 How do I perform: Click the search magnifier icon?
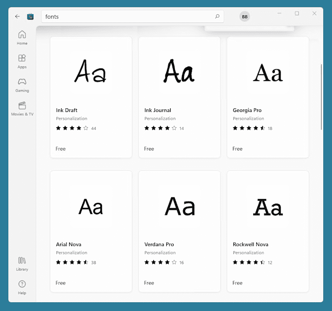[217, 16]
